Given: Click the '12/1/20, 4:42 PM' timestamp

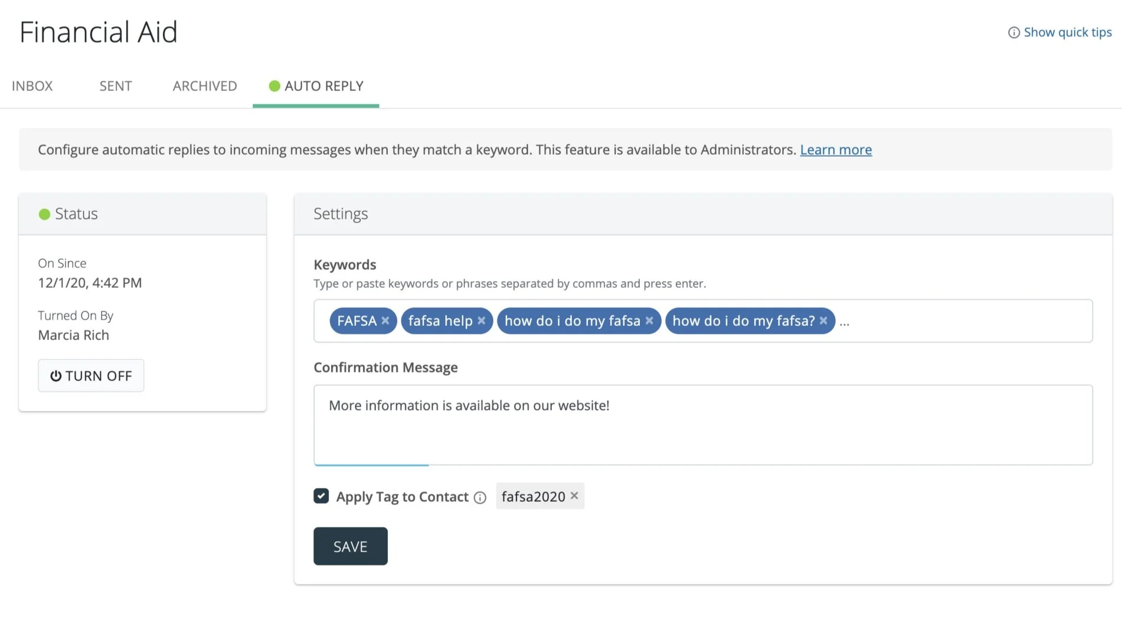Looking at the screenshot, I should 90,283.
